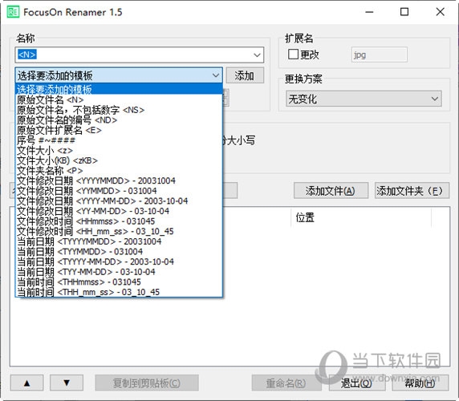Choose 当前日期 <TYYYYMMDD> template

coord(119,241)
